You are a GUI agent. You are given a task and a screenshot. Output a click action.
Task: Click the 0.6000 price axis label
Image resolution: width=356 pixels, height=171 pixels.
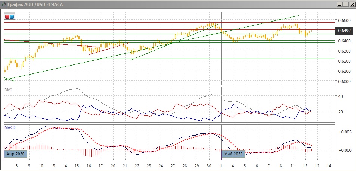pyautogui.click(x=344, y=82)
